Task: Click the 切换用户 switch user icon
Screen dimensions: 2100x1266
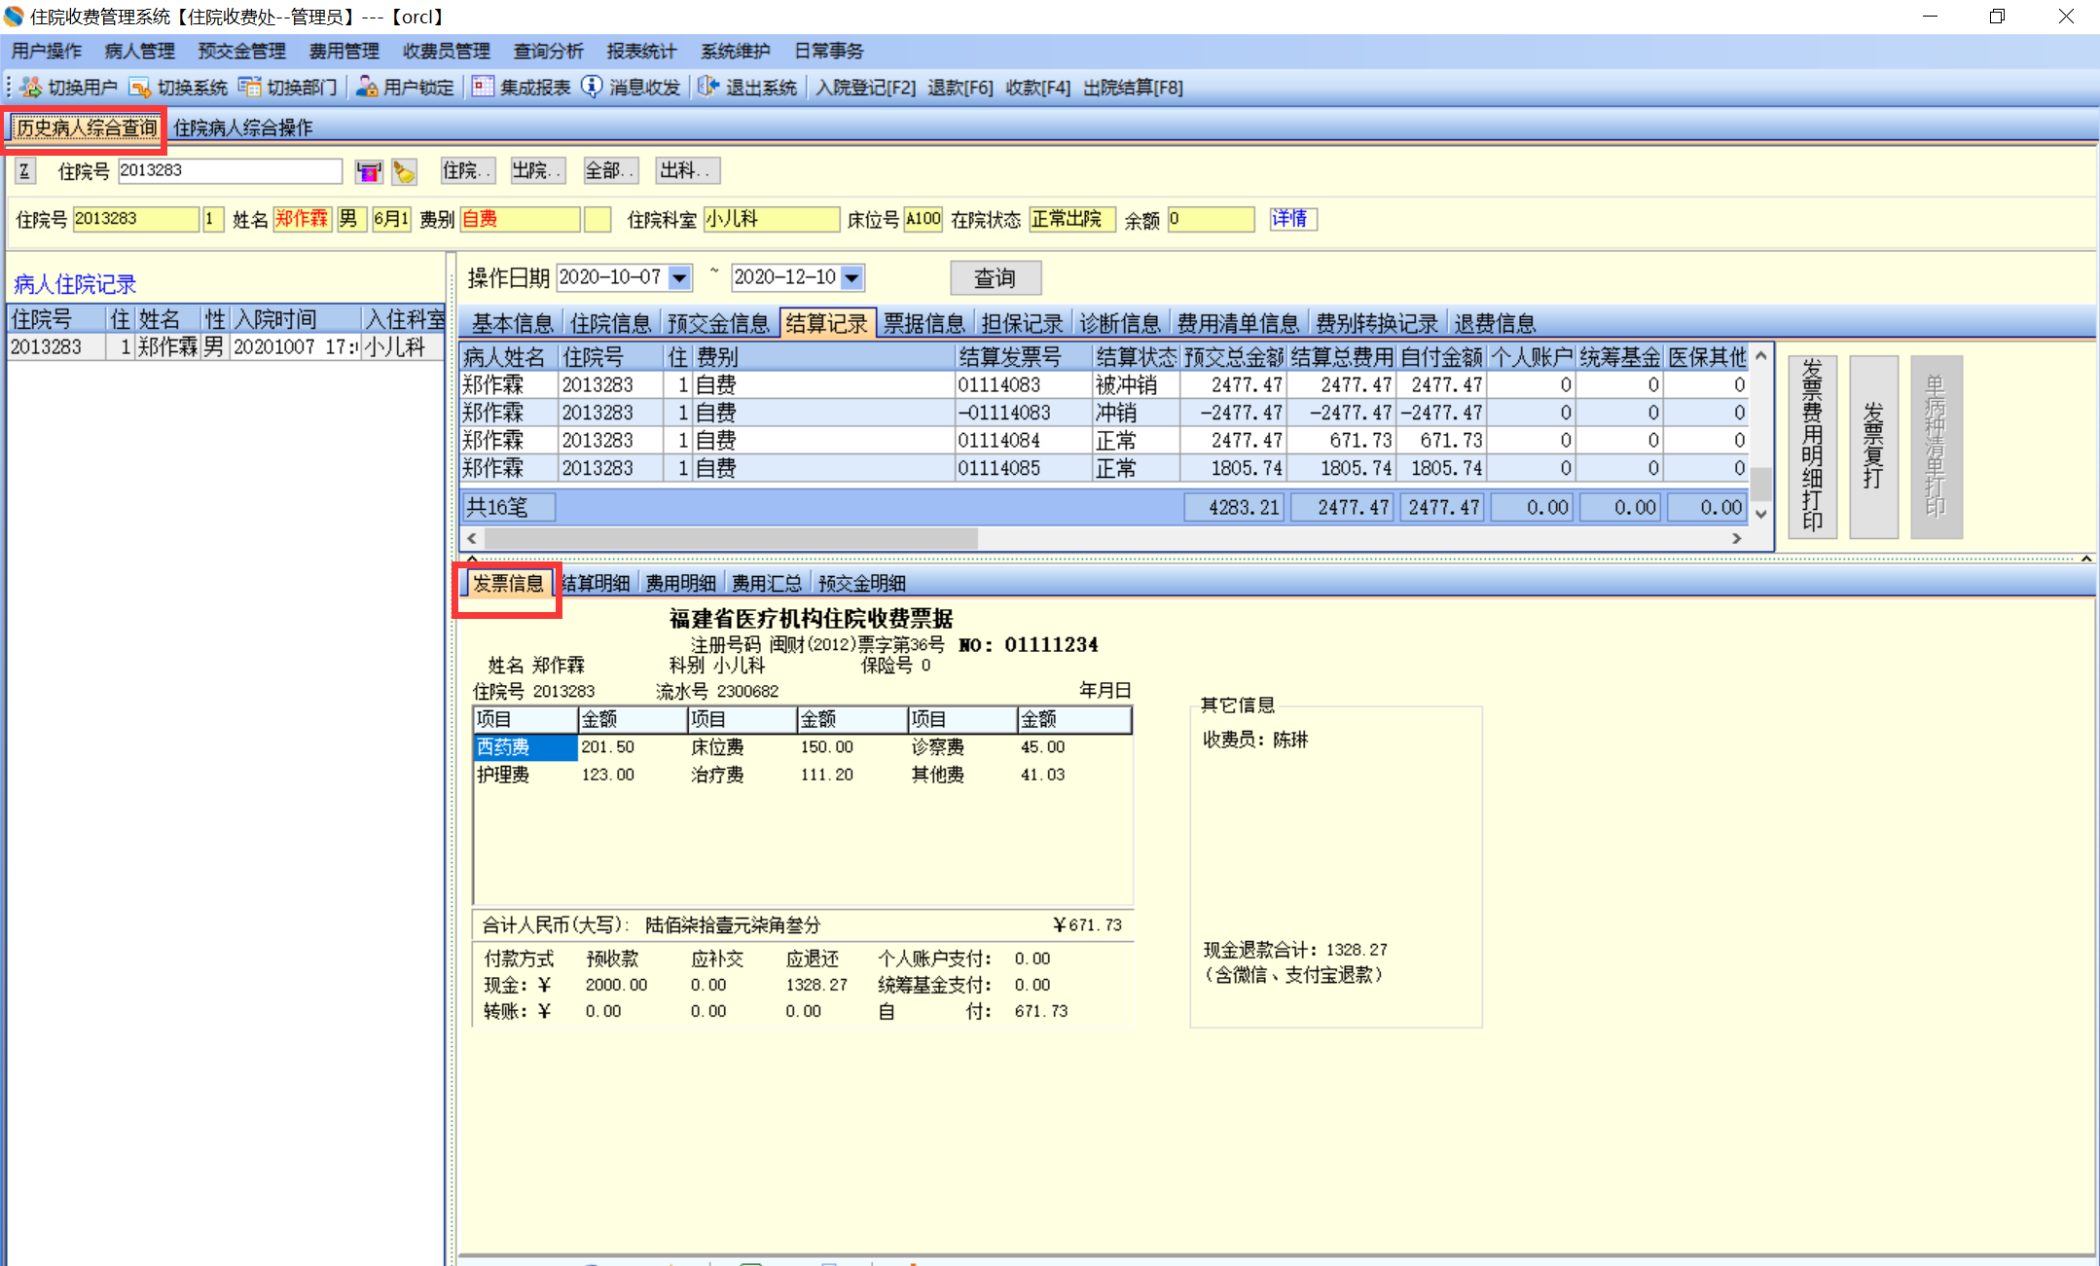Action: (x=31, y=88)
